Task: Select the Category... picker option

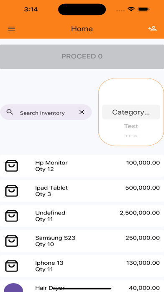Action: coord(131,112)
